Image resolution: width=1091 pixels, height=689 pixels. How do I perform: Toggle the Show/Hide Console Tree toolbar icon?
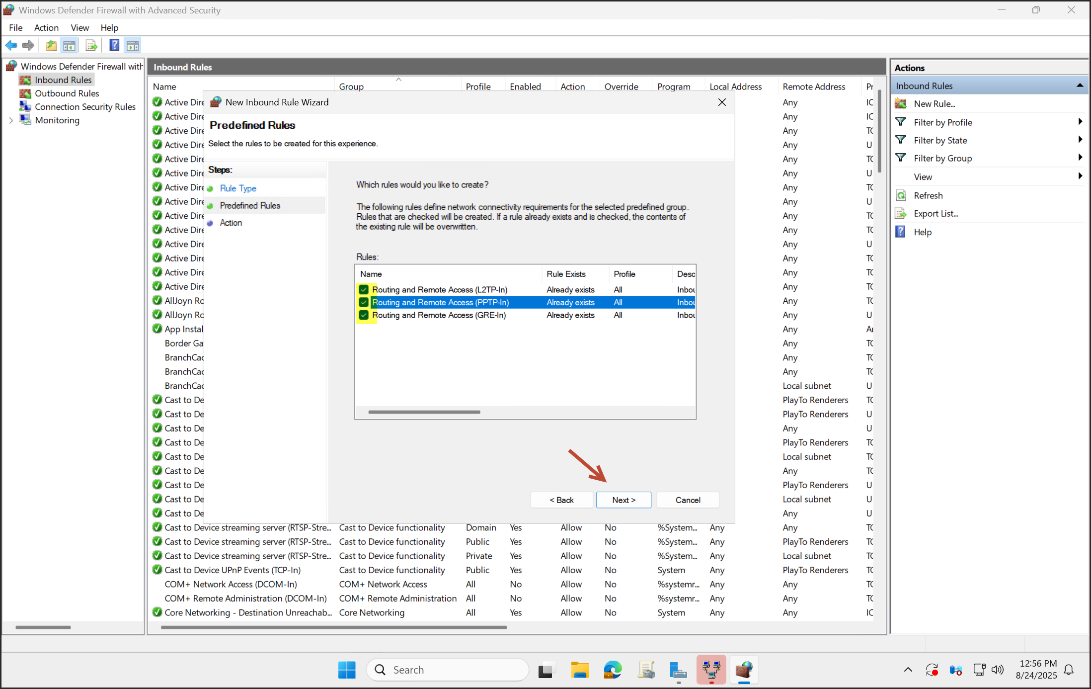[70, 45]
